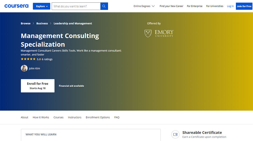The width and height of the screenshot is (253, 141).
Task: Open Find your New Career
Action: click(171, 6)
